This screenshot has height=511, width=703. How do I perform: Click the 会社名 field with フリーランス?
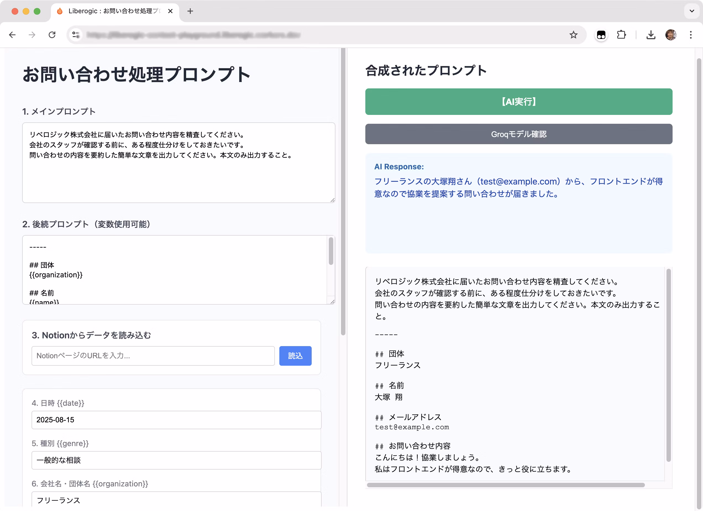pos(176,500)
